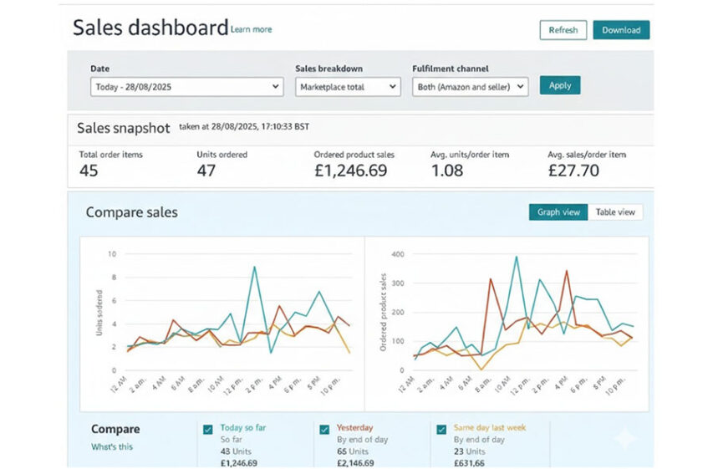The width and height of the screenshot is (708, 469).
Task: Expand the Fulfilment channel dropdown
Action: click(470, 86)
